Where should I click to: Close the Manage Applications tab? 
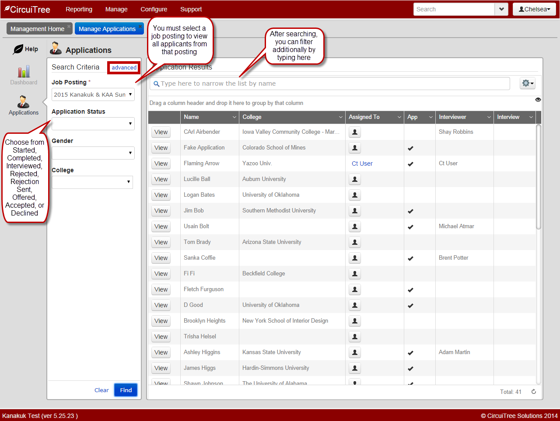pyautogui.click(x=140, y=26)
